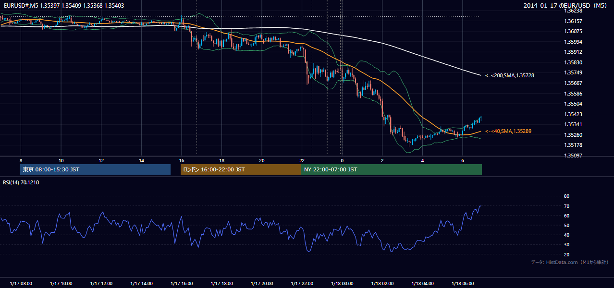
Task: Click the 1/17 18:00 time axis label
Action: 221,284
